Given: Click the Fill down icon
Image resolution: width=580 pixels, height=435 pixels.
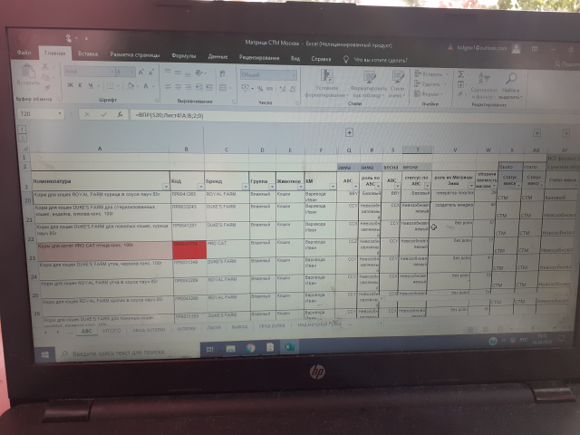Looking at the screenshot, I should click(461, 84).
